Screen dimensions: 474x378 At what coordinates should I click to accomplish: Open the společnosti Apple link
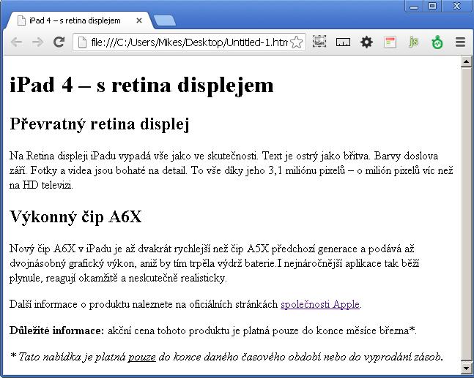point(320,304)
